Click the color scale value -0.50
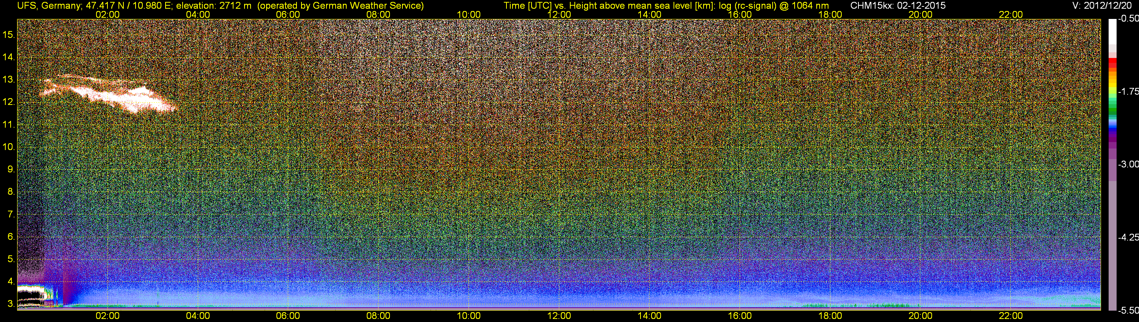This screenshot has height=322, width=1139. pos(1128,19)
